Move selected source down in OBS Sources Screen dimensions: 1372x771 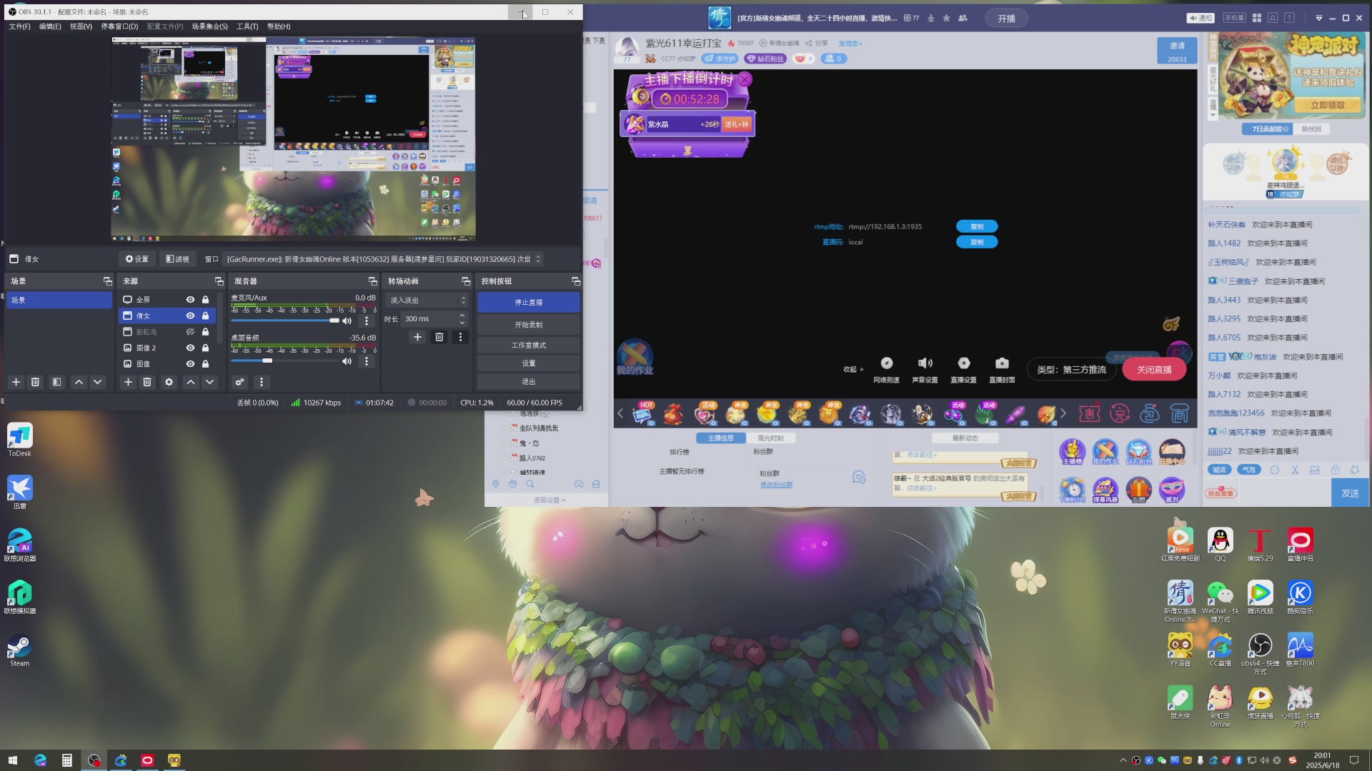[210, 382]
